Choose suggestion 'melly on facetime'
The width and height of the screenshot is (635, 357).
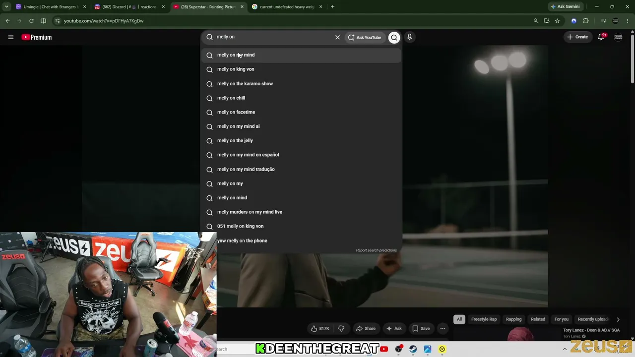(302, 112)
